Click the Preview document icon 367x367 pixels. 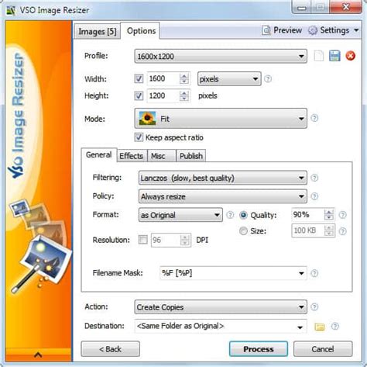click(266, 30)
